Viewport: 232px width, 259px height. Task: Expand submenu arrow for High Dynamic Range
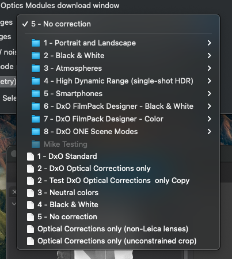[x=209, y=81]
